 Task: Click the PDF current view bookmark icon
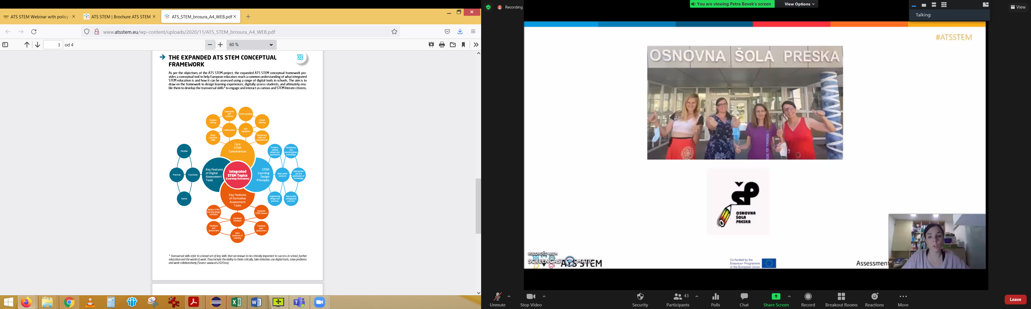click(463, 45)
